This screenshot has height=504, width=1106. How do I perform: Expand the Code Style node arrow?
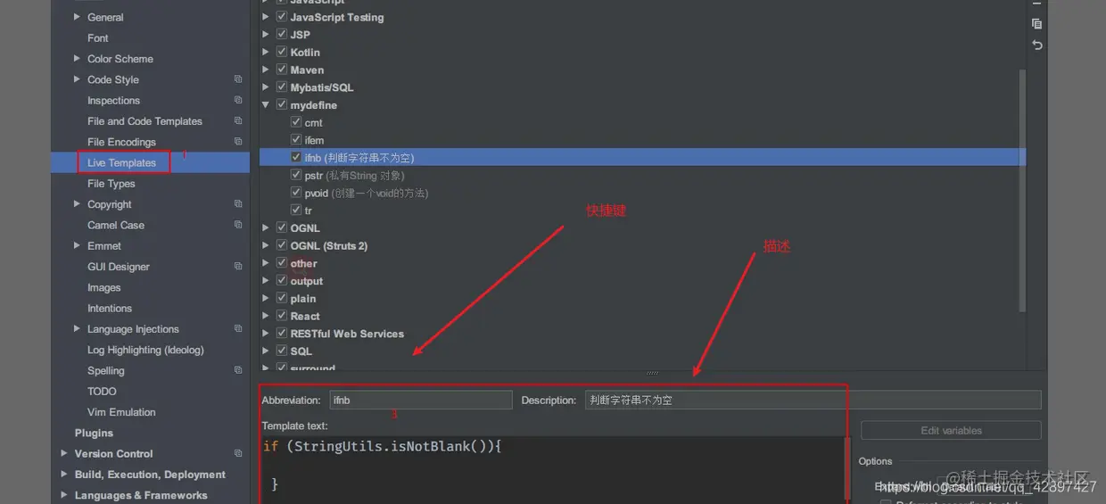[x=77, y=79]
